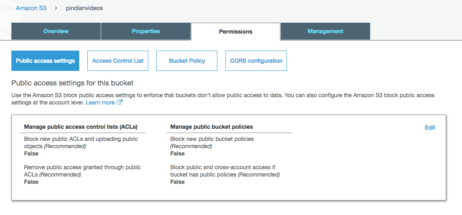Click Edit to change public access settings
Screen dimensions: 462x215
tap(430, 128)
